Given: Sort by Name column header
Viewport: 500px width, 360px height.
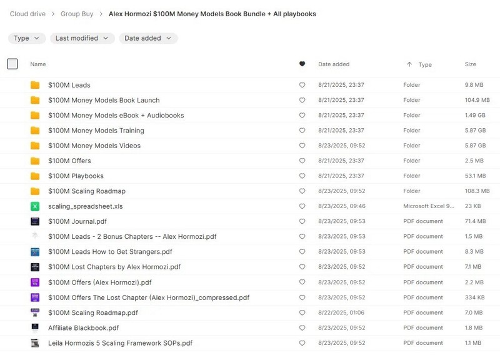Looking at the screenshot, I should [38, 64].
